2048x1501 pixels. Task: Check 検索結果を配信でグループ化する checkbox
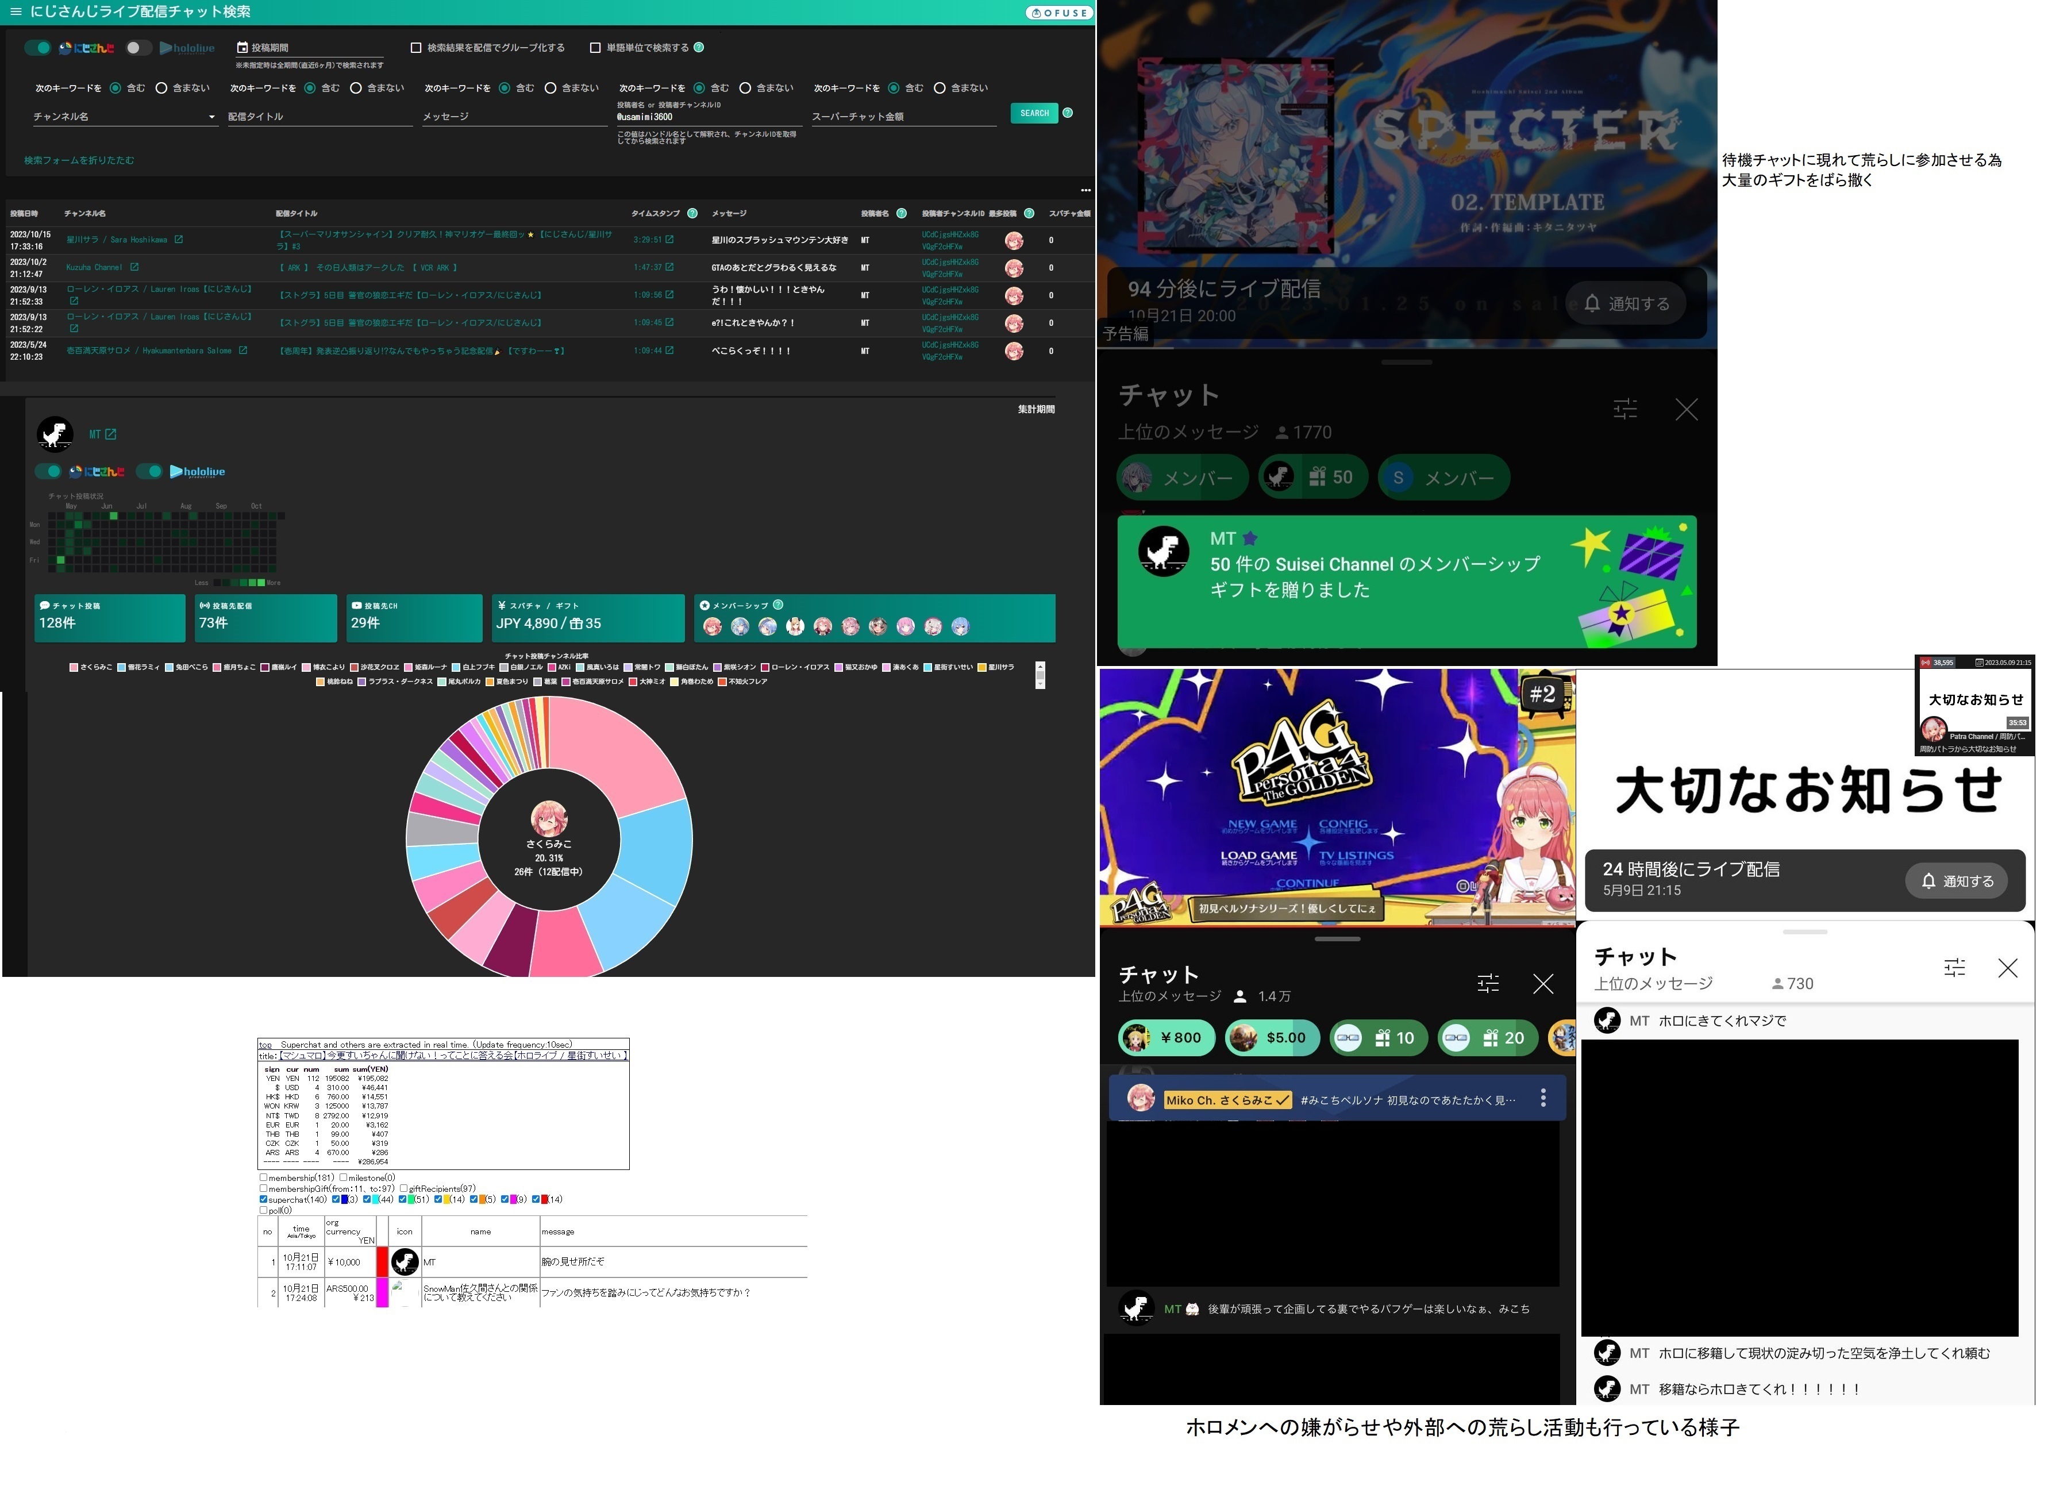point(416,48)
